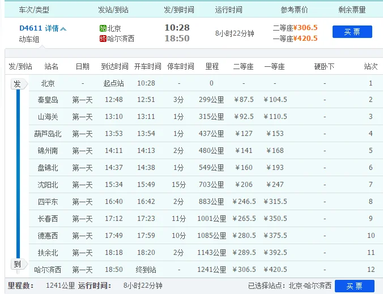Select the 长春西 station name

(48, 219)
